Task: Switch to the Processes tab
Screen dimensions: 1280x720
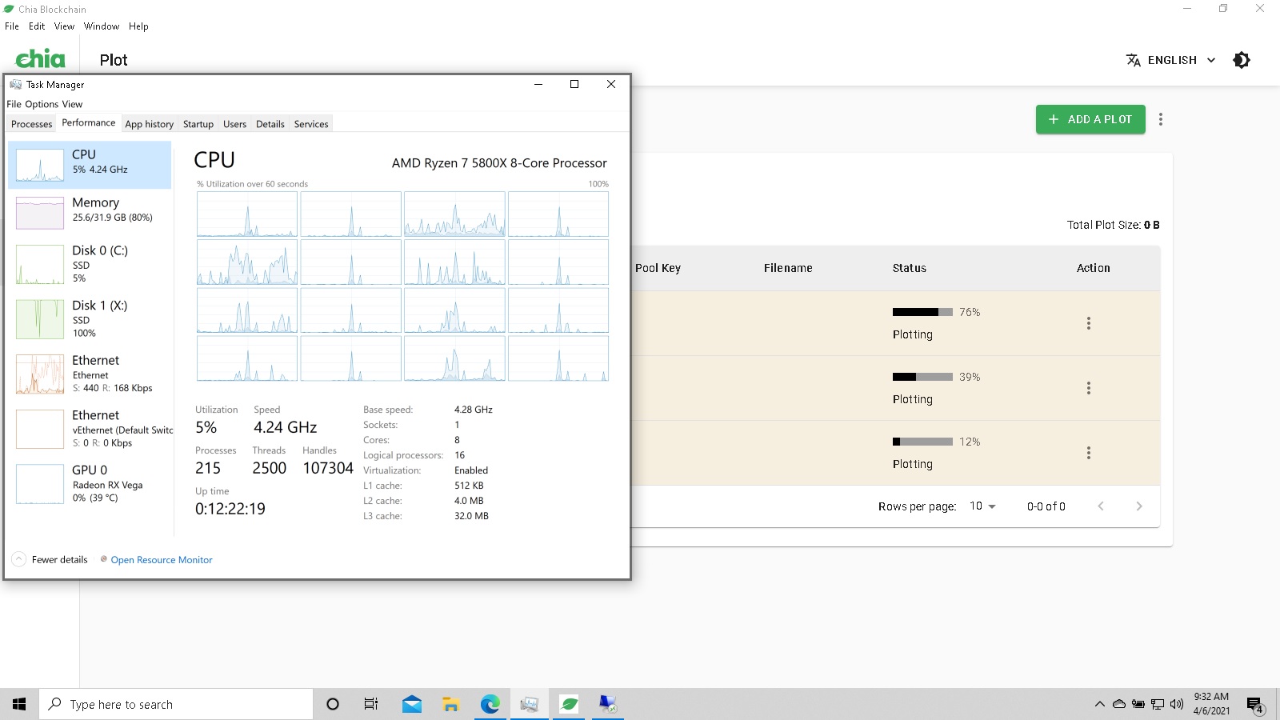Action: [x=32, y=124]
